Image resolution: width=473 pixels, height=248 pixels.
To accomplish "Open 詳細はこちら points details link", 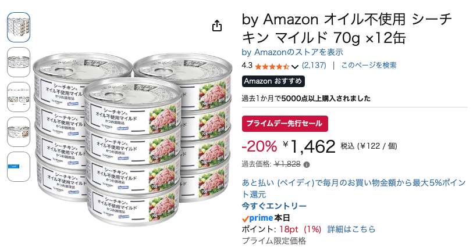I will (351, 229).
